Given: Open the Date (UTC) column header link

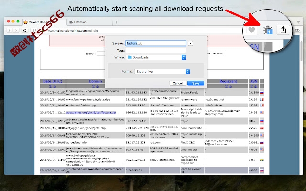Looking at the screenshot, I should [x=53, y=81].
